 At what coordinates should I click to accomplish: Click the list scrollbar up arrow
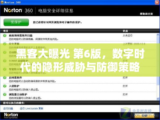(158, 35)
